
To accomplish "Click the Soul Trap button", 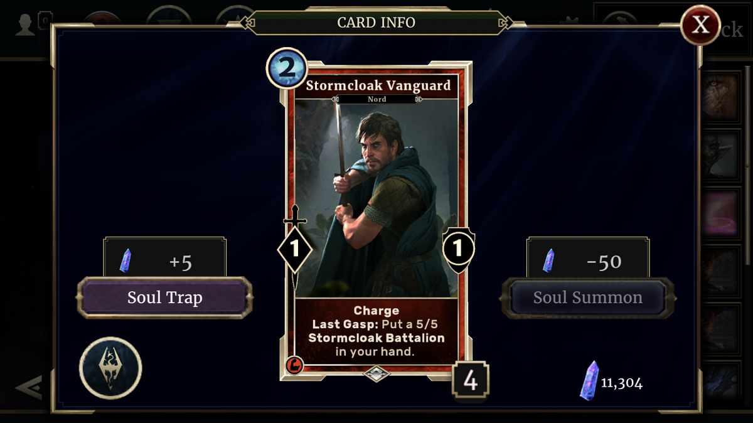I will (x=164, y=297).
